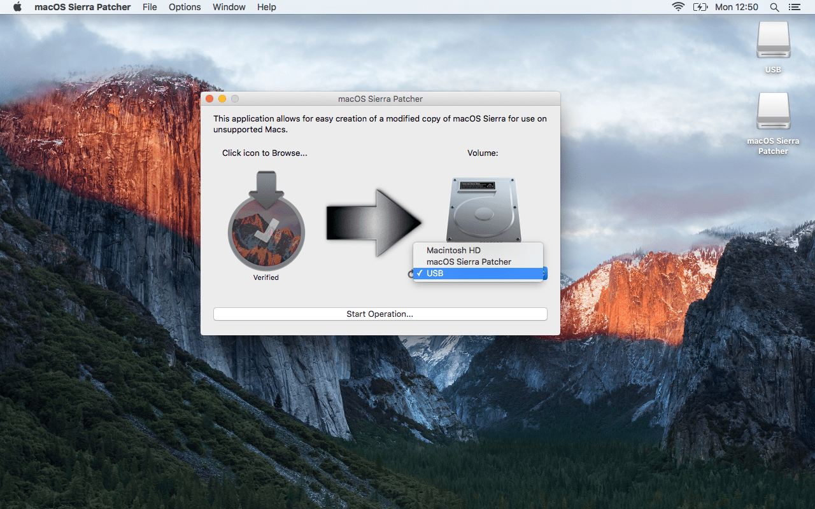Minimize the macOS Sierra Patcher window
Viewport: 815px width, 509px height.
[222, 99]
